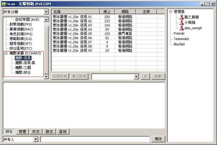Click the user icon beside alan_wong8
The image size is (217, 145).
(x=182, y=28)
